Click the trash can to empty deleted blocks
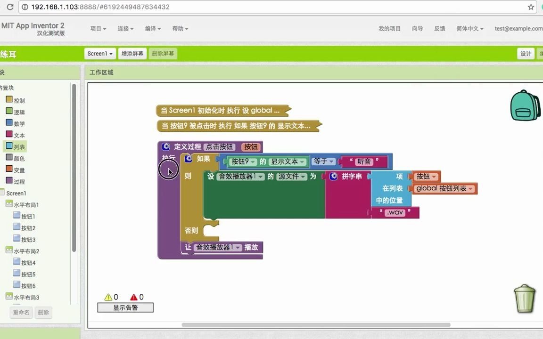The height and width of the screenshot is (339, 543). (524, 299)
